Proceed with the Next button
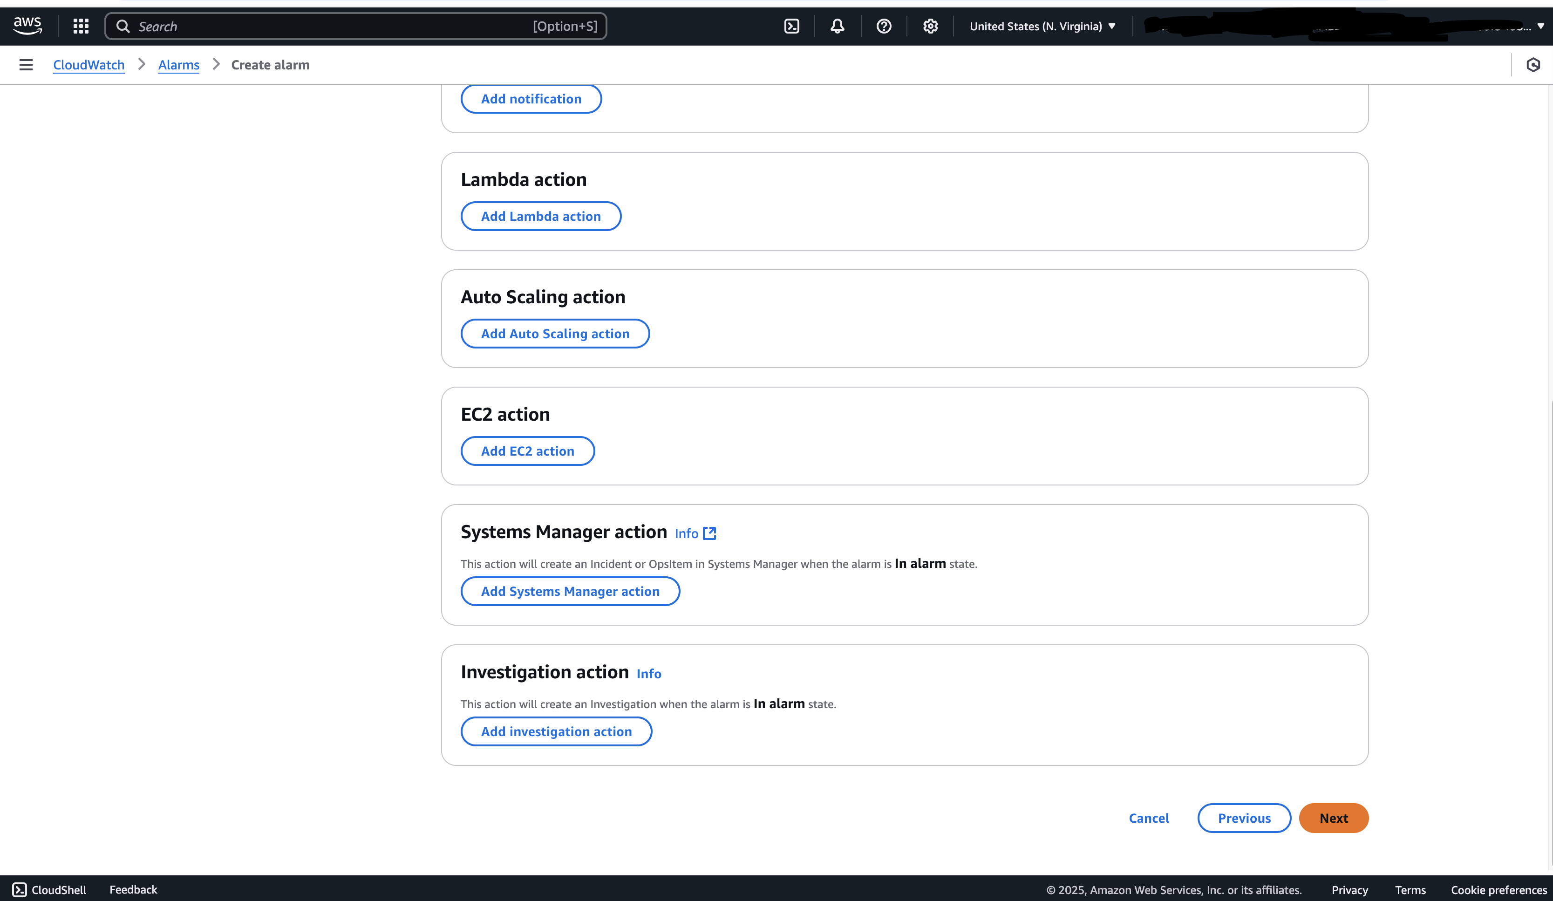Image resolution: width=1553 pixels, height=901 pixels. 1334,818
